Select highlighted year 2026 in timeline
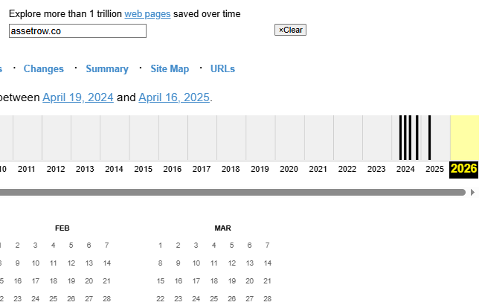Screen dimensions: 482x308 pos(464,169)
